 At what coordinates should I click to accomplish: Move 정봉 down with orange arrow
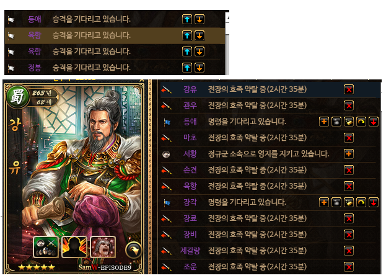click(x=200, y=68)
